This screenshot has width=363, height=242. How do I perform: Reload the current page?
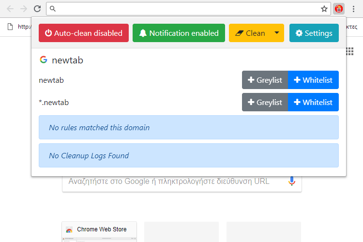tap(37, 9)
